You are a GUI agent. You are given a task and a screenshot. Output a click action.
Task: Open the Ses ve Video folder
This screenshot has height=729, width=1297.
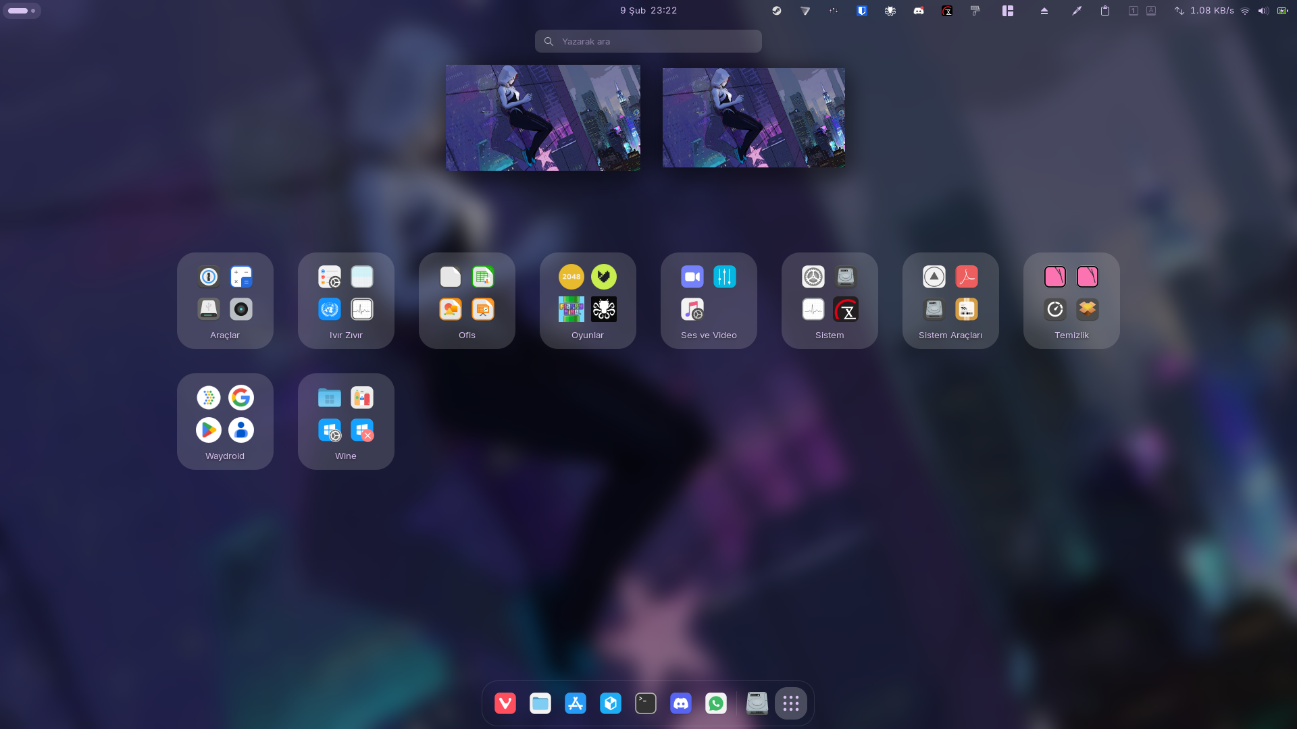709,300
